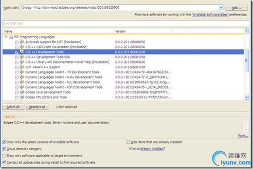Check Eclipse Java Development Tools checkbox
Viewport: 253px width, 169px height.
point(17,93)
